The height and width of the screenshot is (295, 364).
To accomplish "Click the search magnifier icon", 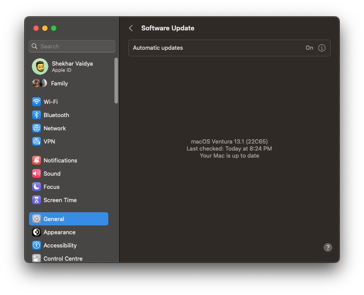I will (x=34, y=46).
